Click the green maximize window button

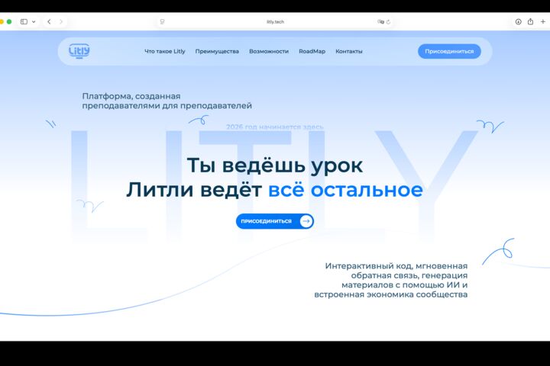9,21
